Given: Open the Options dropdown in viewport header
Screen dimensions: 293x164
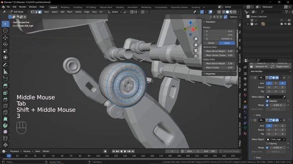Looking at the screenshot, I should click(234, 17).
